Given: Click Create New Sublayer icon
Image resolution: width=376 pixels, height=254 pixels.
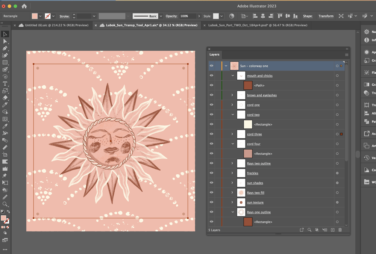Looking at the screenshot, I should pos(325,230).
